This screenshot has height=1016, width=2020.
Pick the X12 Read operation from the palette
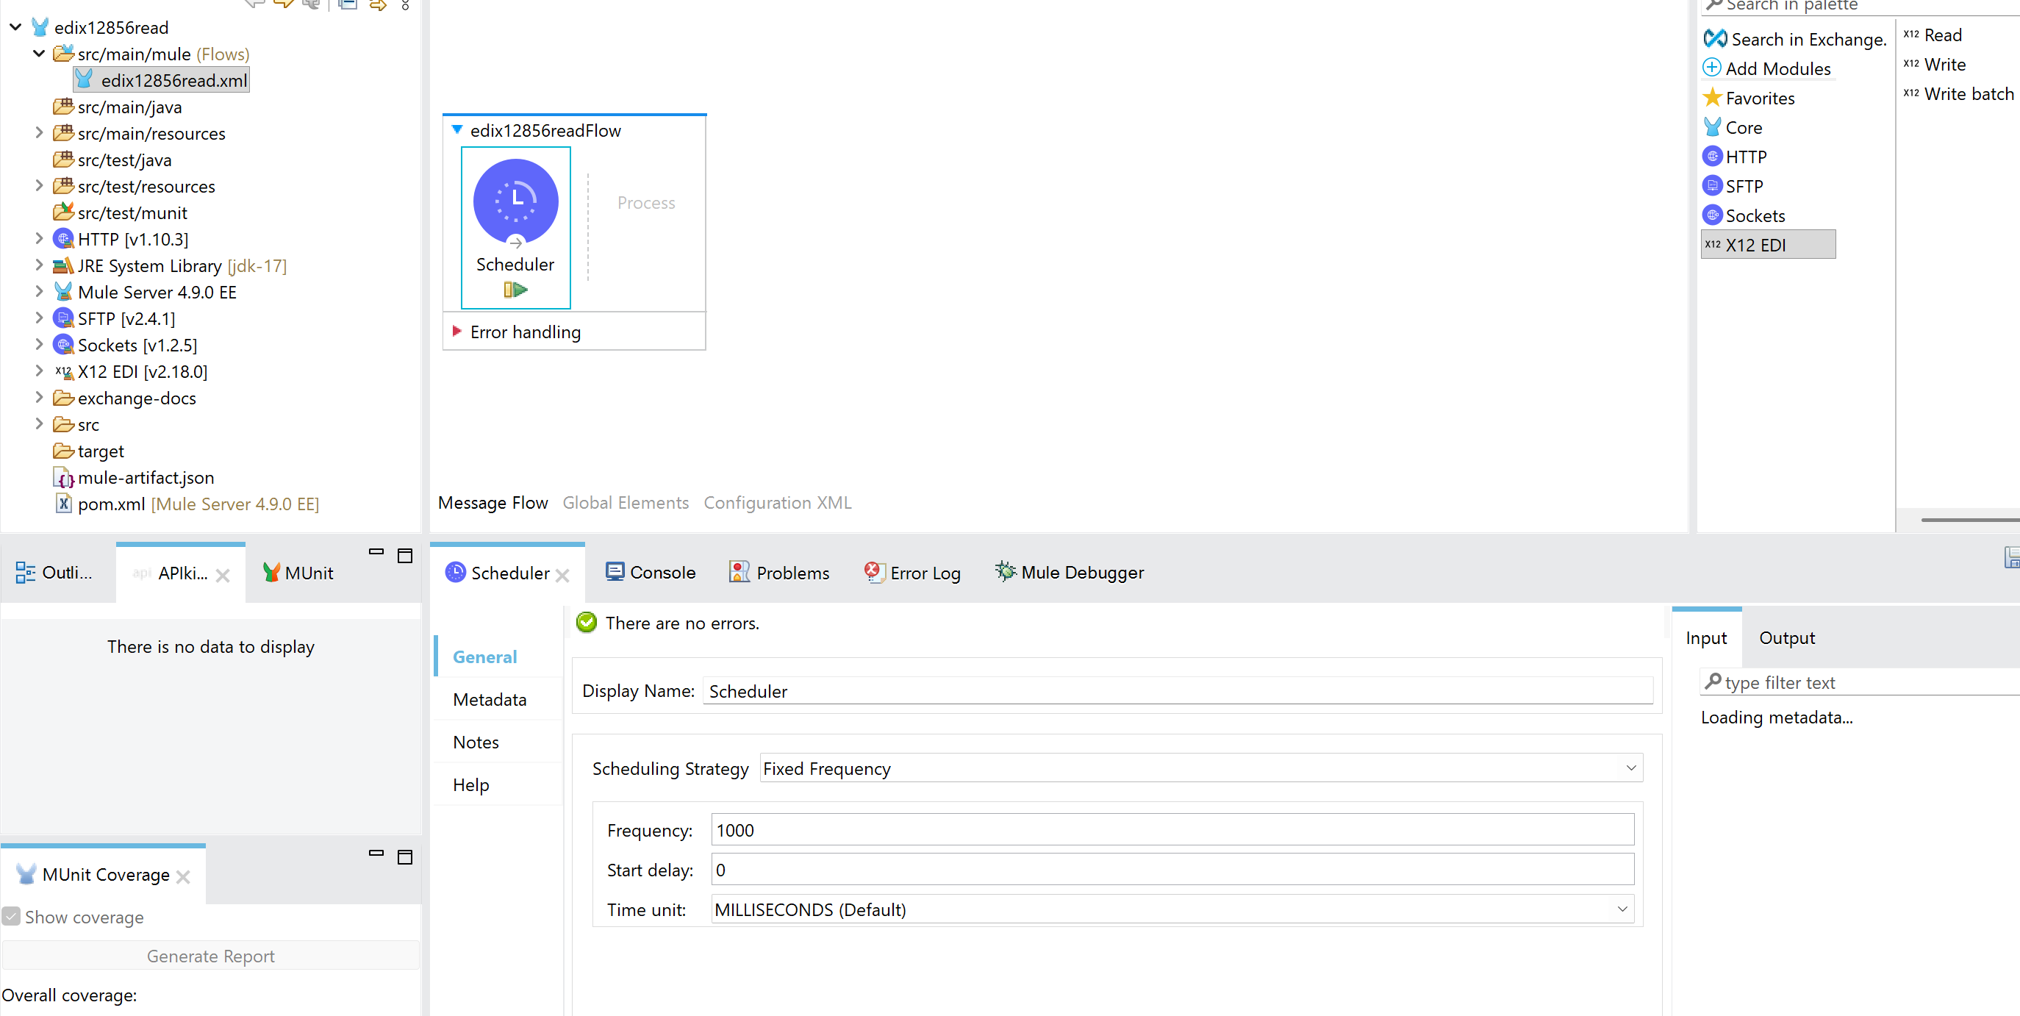pyautogui.click(x=1943, y=35)
